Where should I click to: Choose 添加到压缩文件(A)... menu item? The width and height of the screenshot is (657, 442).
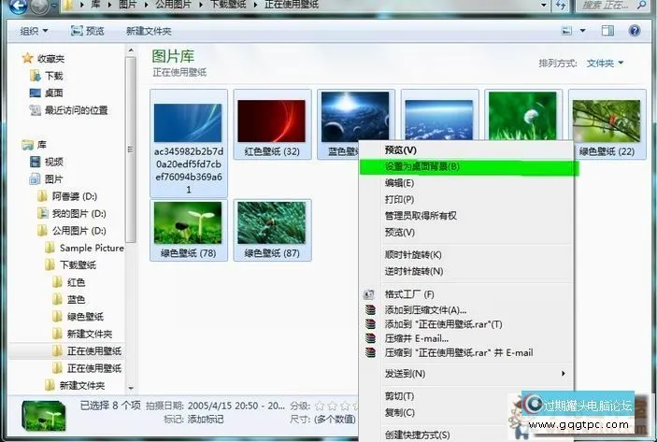[x=466, y=310]
